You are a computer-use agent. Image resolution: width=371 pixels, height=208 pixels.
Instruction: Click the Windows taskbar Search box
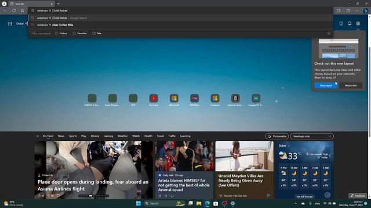[165, 203]
